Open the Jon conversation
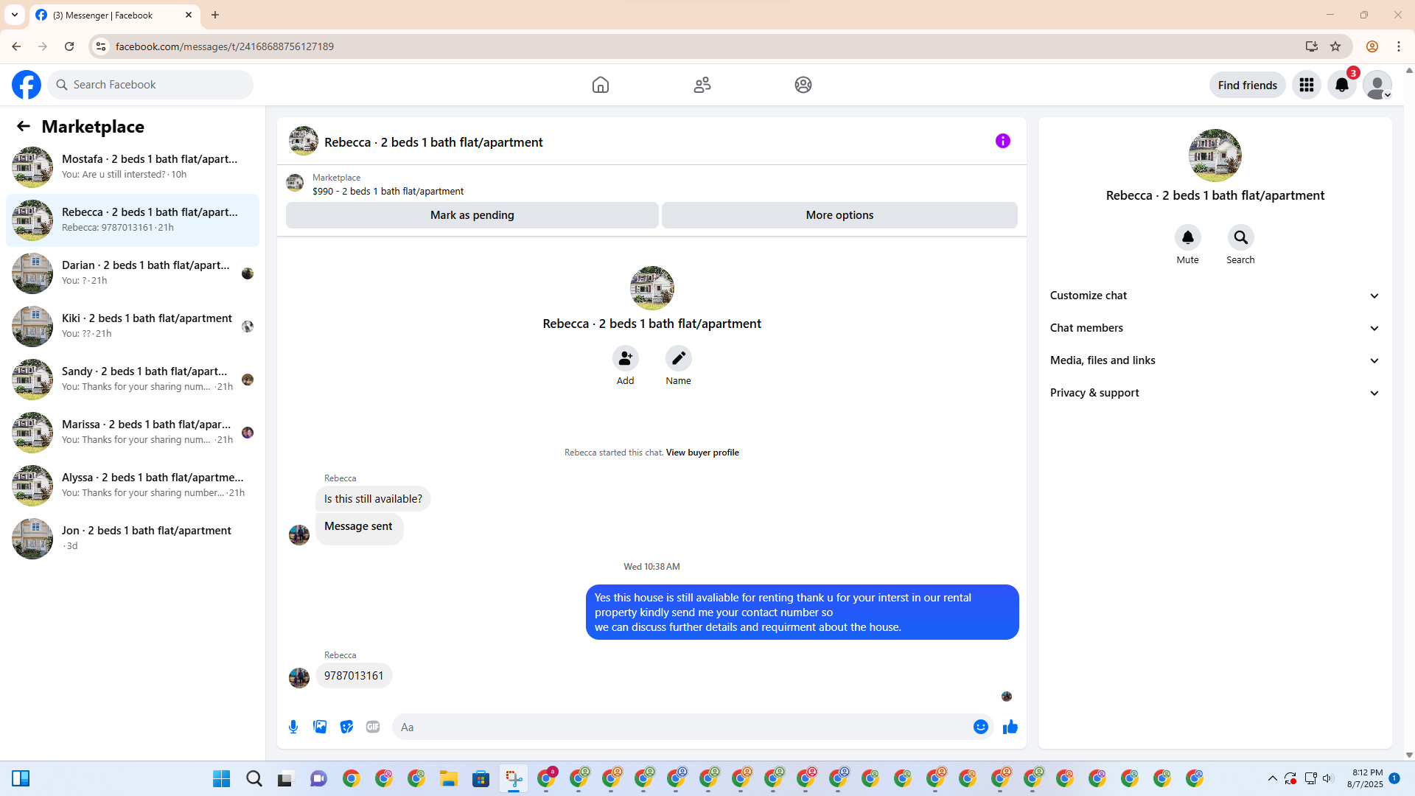 coord(133,539)
